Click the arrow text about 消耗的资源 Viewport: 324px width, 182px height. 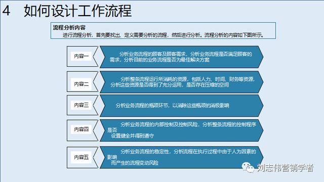click(x=183, y=82)
